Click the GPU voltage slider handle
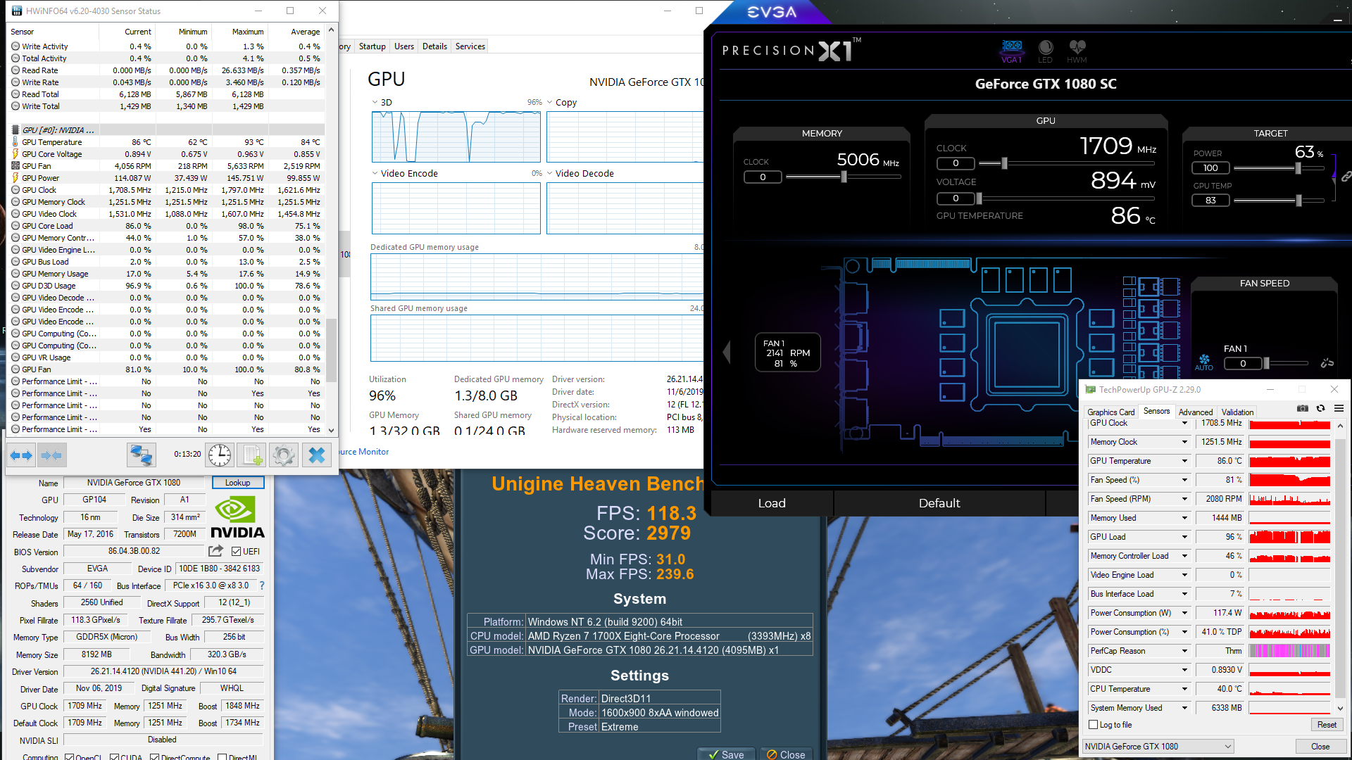Image resolution: width=1352 pixels, height=760 pixels. 979,198
